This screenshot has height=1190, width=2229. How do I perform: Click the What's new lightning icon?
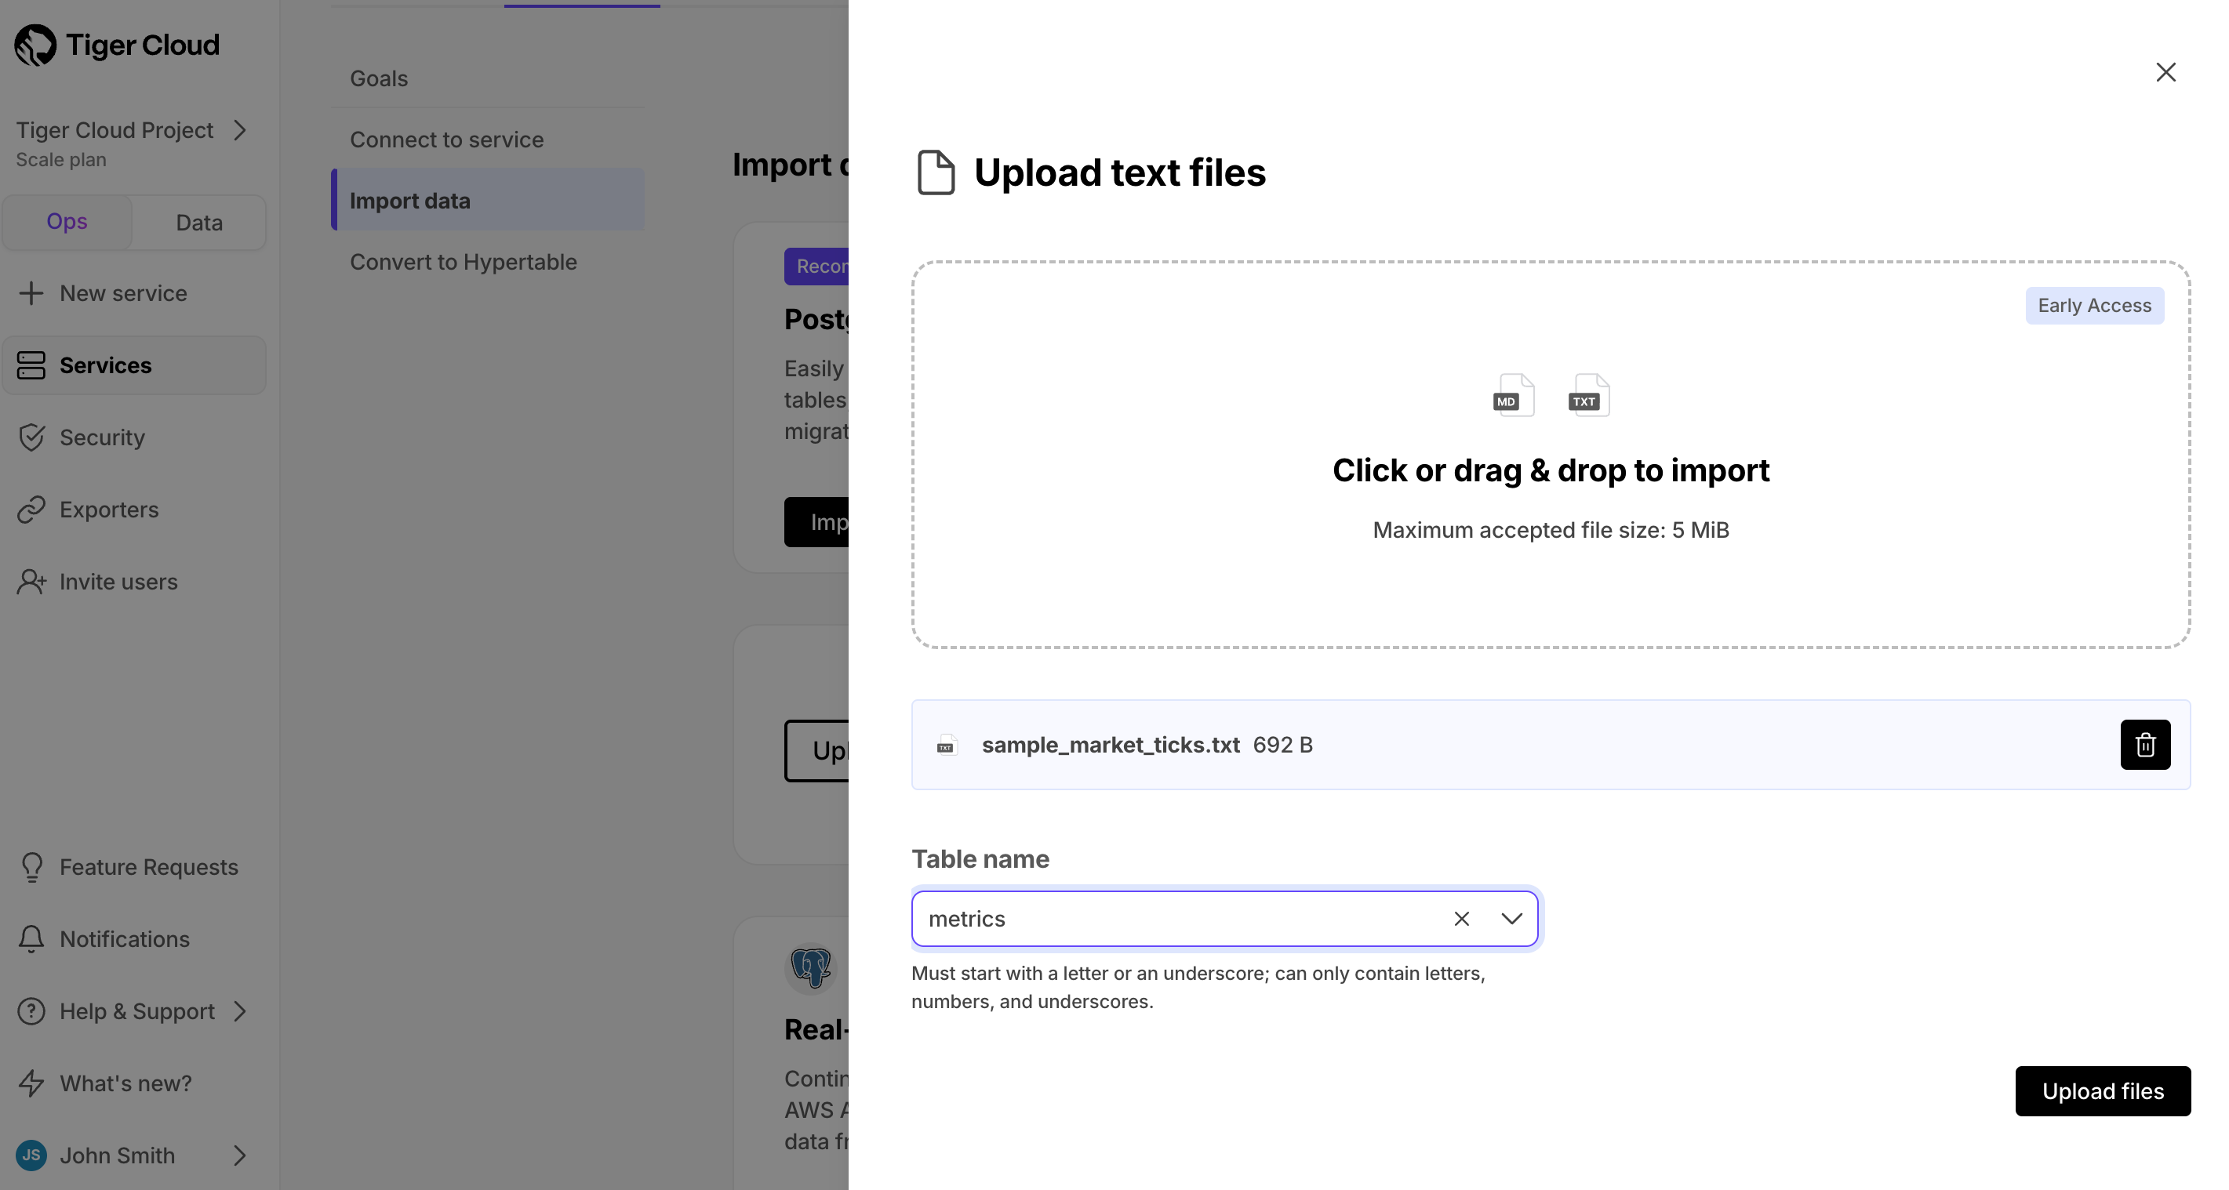32,1083
